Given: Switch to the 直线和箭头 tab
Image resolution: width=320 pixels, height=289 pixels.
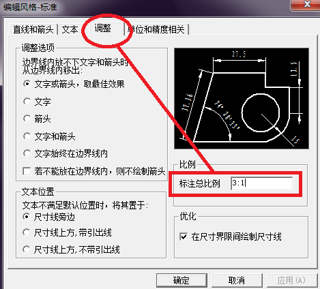Looking at the screenshot, I should coord(33,29).
